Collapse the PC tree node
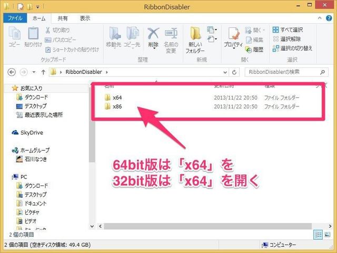Viewport: 337px width, 253px height. [x=6, y=177]
